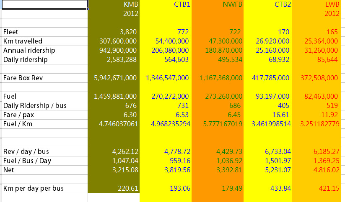Viewport: 345px width, 202px height.
Task: Select the Daily ridership row label
Action: coord(25,60)
